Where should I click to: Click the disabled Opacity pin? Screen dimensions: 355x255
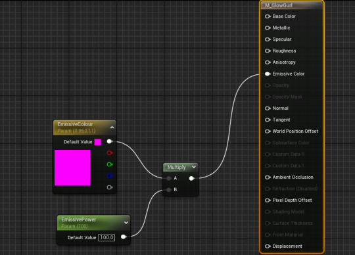click(268, 85)
